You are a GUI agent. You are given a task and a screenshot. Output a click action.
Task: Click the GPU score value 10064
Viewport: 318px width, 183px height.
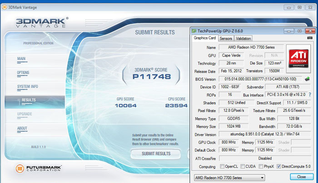[125, 106]
